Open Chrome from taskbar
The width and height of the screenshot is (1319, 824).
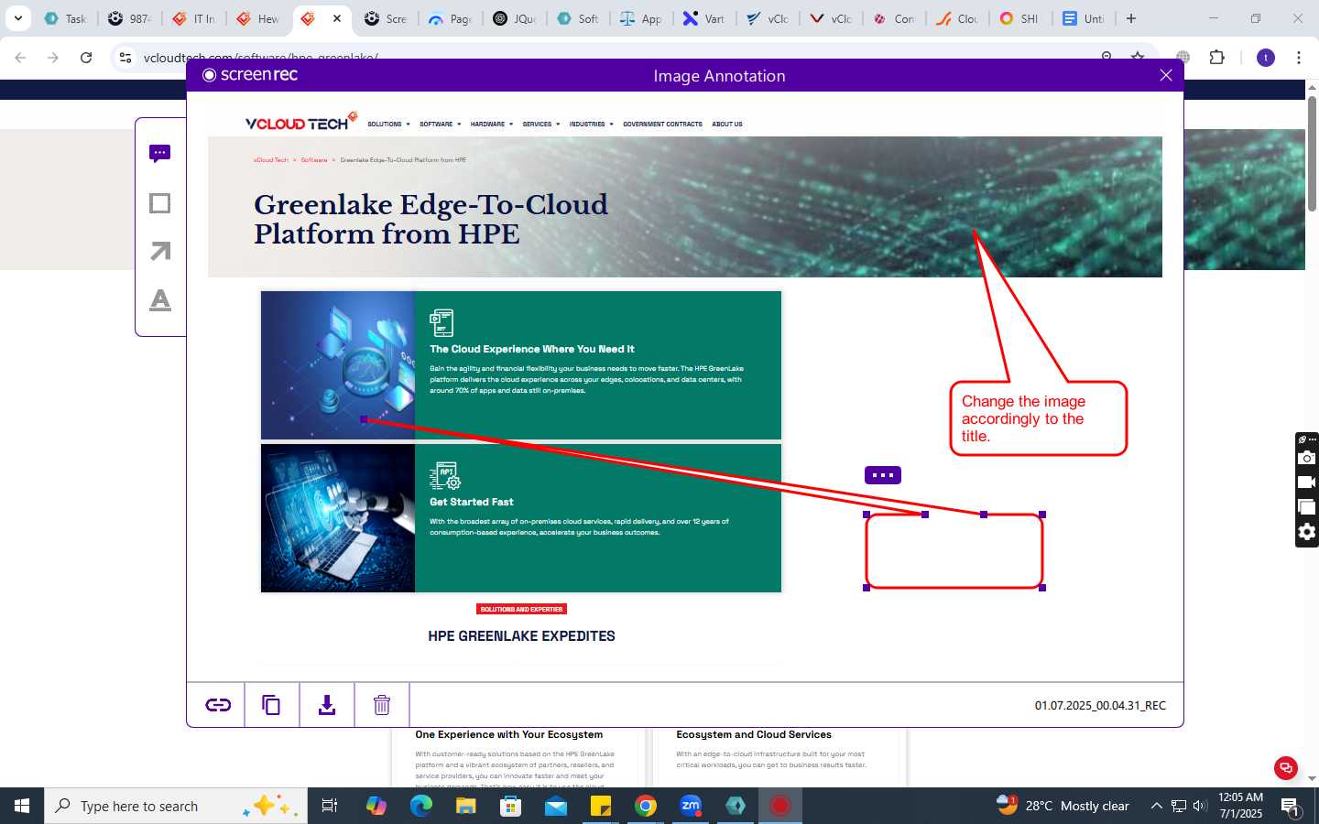(x=646, y=806)
